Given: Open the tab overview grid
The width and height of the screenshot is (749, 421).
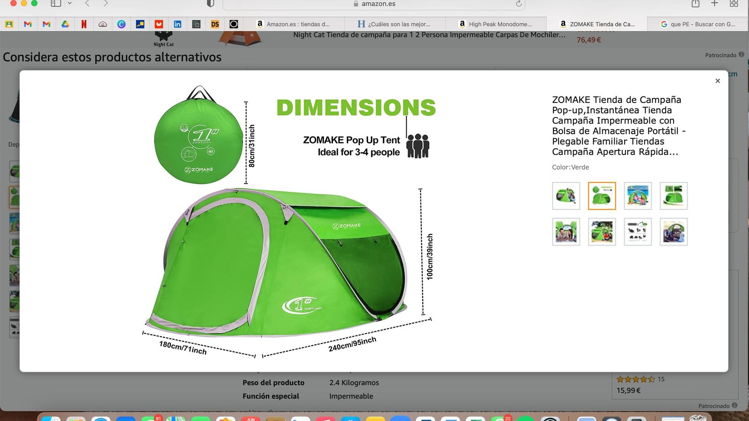Looking at the screenshot, I should click(734, 3).
